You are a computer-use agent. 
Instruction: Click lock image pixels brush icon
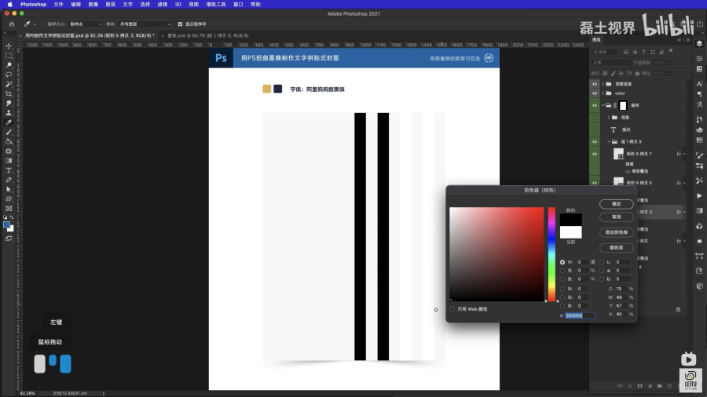coord(614,74)
